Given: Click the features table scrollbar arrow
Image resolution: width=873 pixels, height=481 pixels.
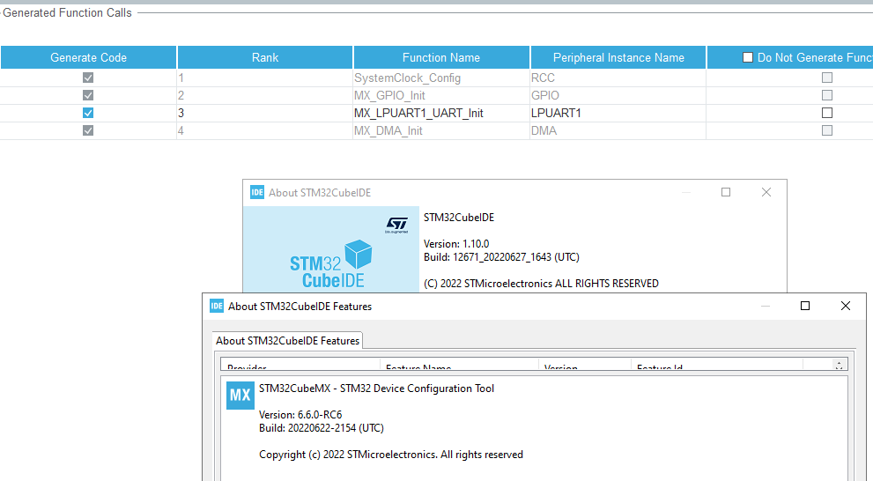Looking at the screenshot, I should point(839,365).
